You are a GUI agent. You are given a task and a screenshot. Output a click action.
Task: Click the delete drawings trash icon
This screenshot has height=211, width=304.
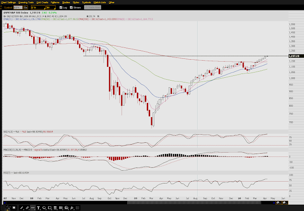[x=14, y=208]
